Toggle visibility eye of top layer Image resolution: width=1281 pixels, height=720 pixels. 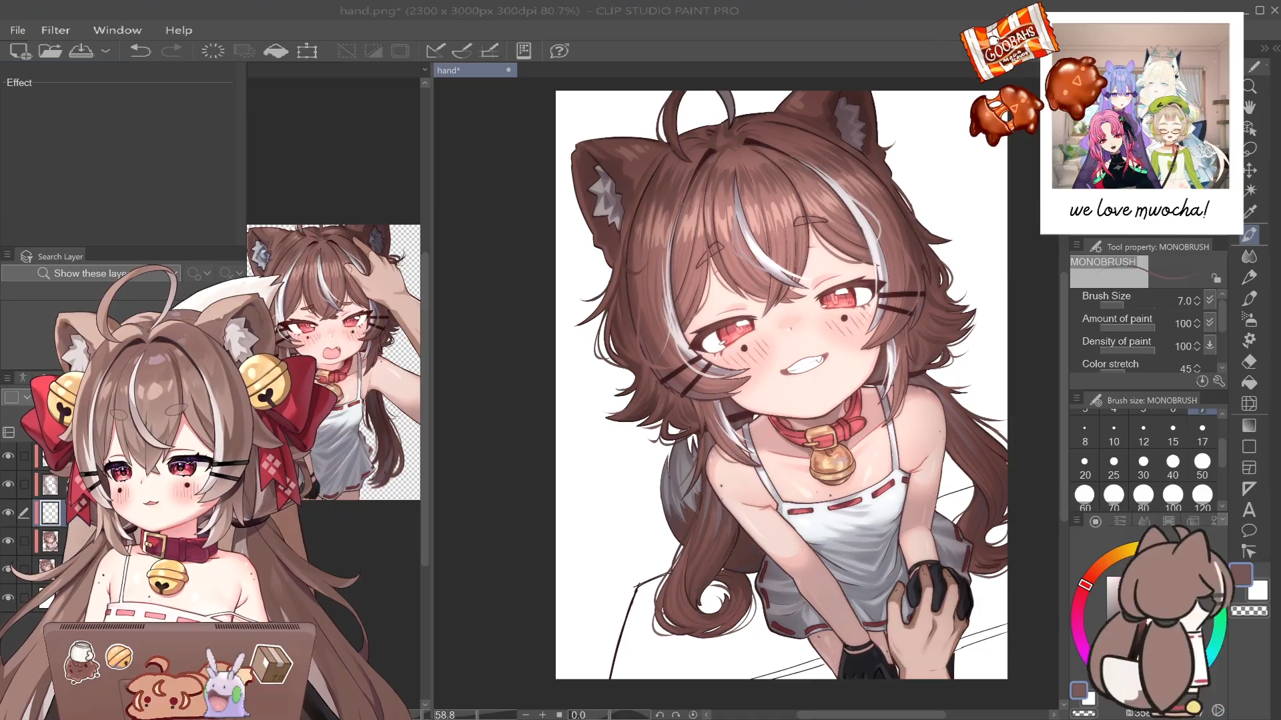(8, 456)
